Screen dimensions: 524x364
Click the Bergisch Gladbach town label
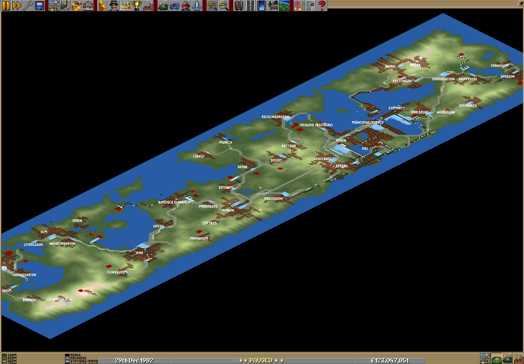174,202
